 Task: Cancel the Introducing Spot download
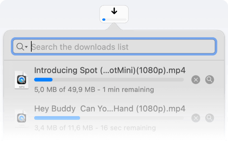[196, 80]
